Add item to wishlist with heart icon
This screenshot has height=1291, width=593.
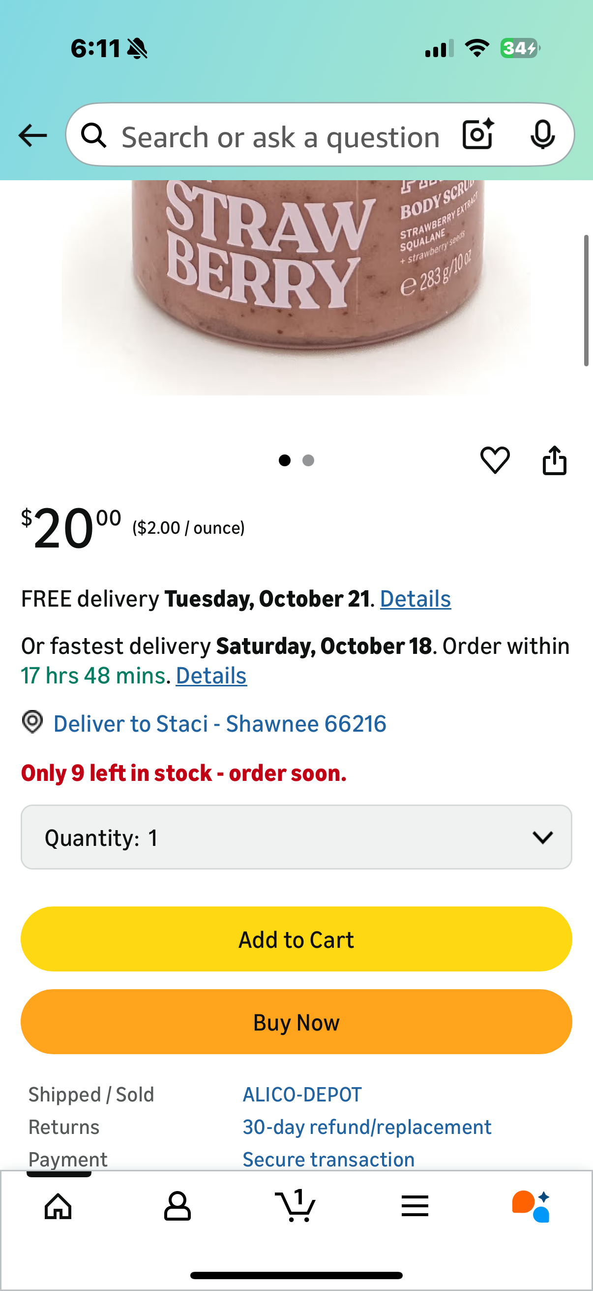pyautogui.click(x=495, y=459)
